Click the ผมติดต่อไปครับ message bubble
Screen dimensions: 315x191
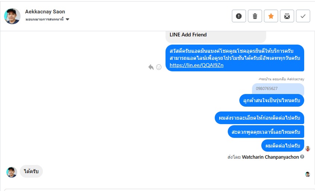(283, 145)
